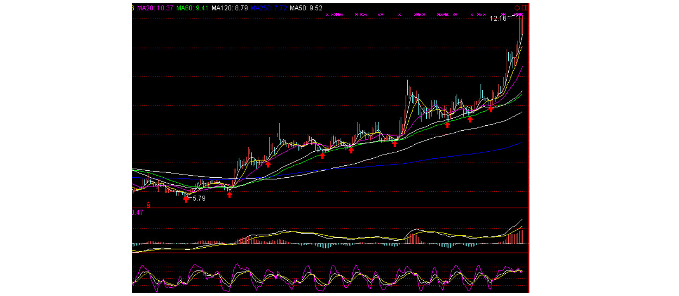The image size is (679, 296).
Task: Select the second red arrow from the left
Action: tap(230, 195)
